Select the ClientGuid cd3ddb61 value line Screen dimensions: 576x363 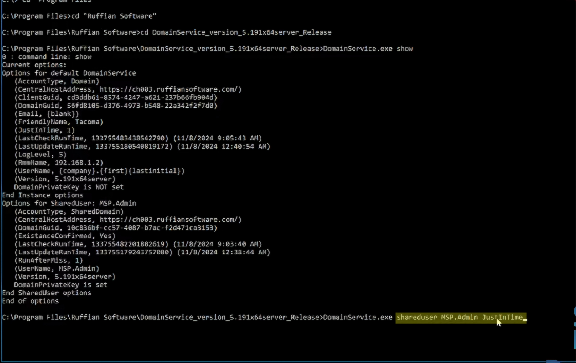tap(116, 98)
